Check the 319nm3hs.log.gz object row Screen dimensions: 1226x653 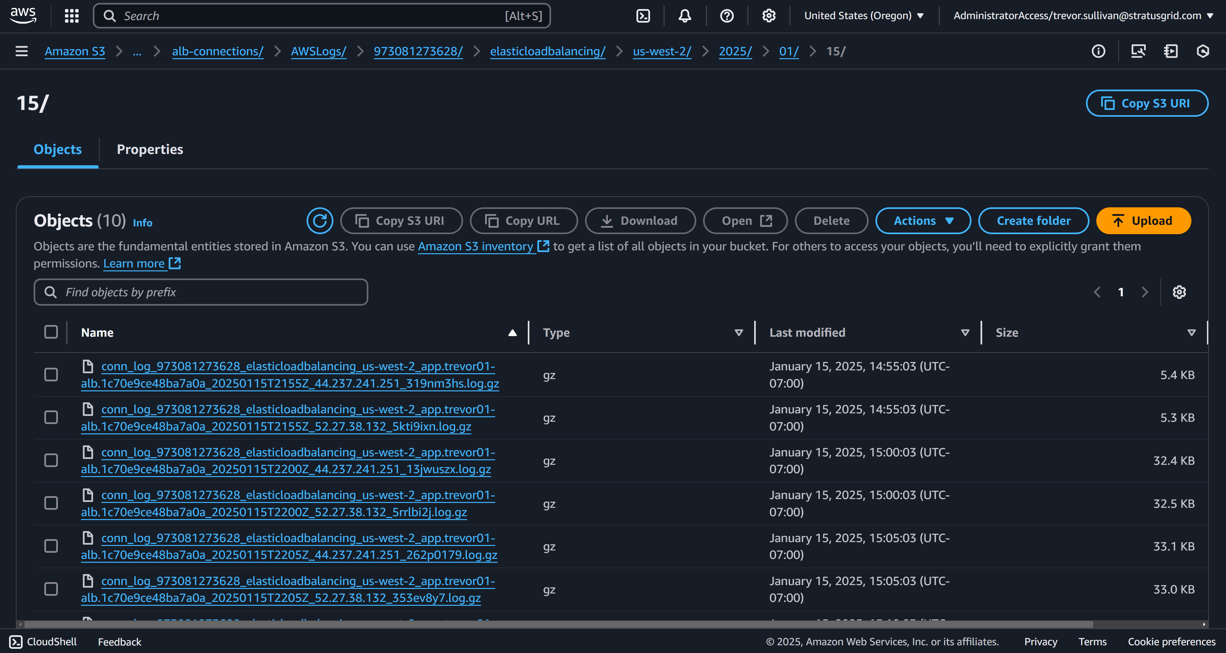(x=51, y=375)
